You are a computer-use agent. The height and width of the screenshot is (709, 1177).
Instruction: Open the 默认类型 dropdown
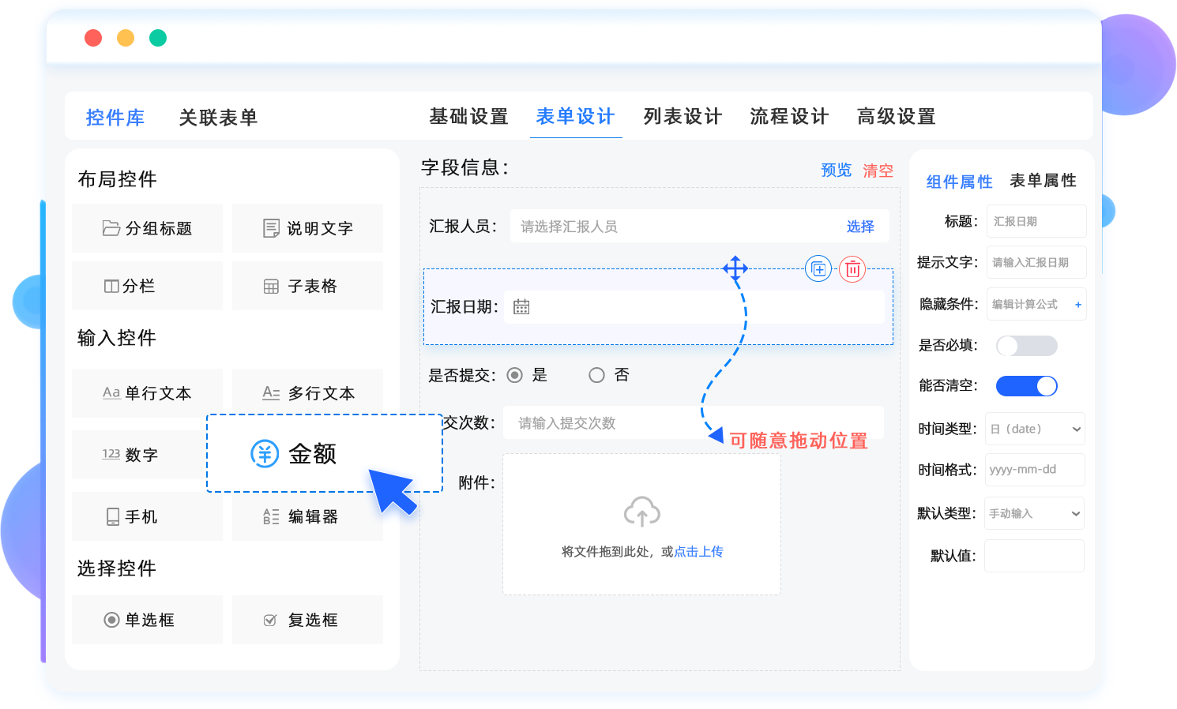(1035, 513)
